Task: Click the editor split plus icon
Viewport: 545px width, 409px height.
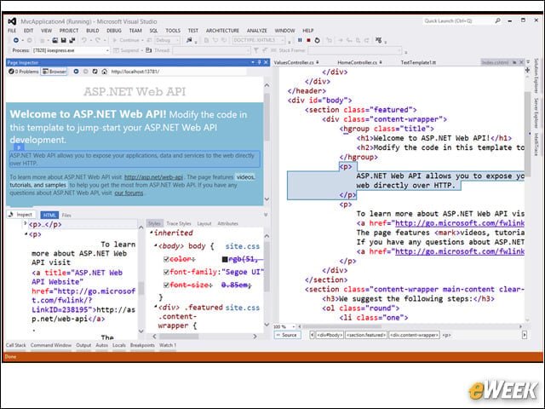Action: (x=527, y=70)
